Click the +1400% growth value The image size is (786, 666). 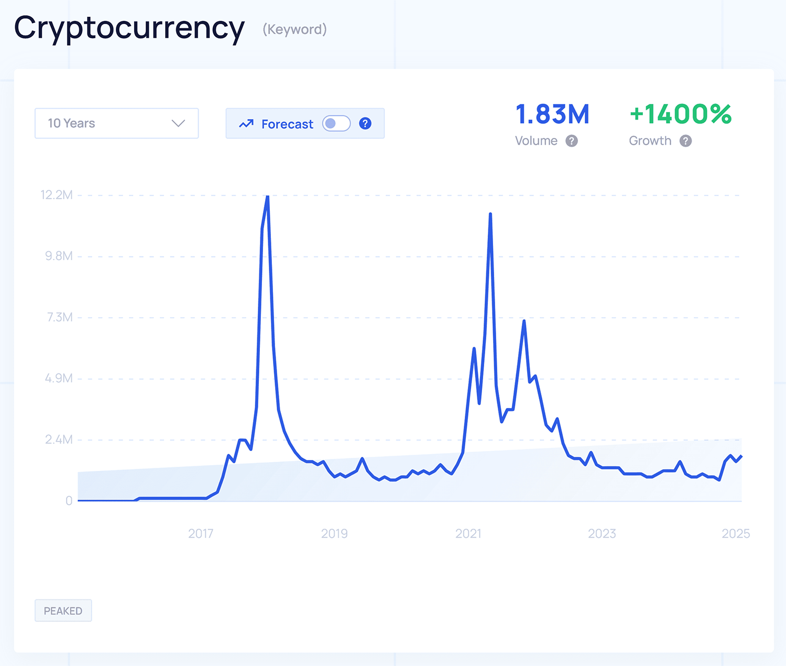pyautogui.click(x=680, y=114)
